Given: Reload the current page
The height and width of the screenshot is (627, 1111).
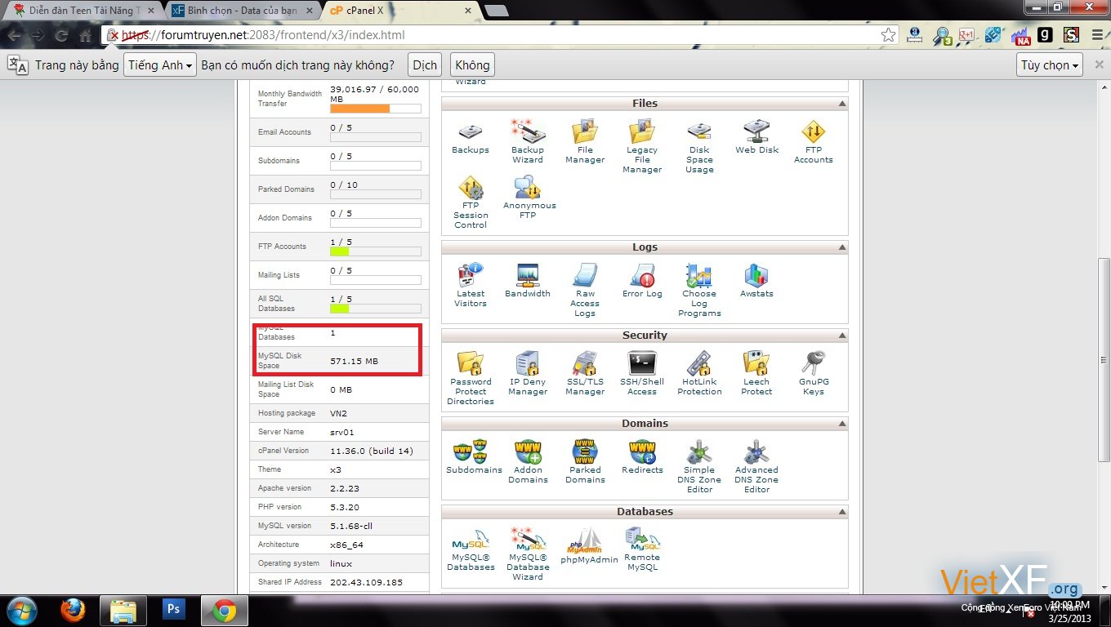Looking at the screenshot, I should pos(61,36).
